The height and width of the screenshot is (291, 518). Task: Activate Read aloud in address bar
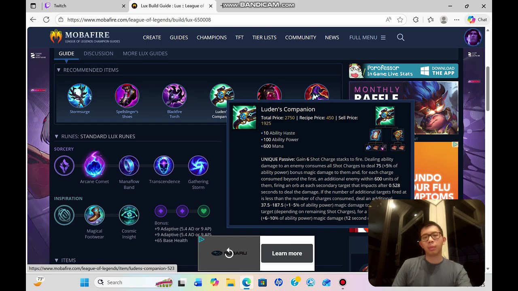click(388, 19)
